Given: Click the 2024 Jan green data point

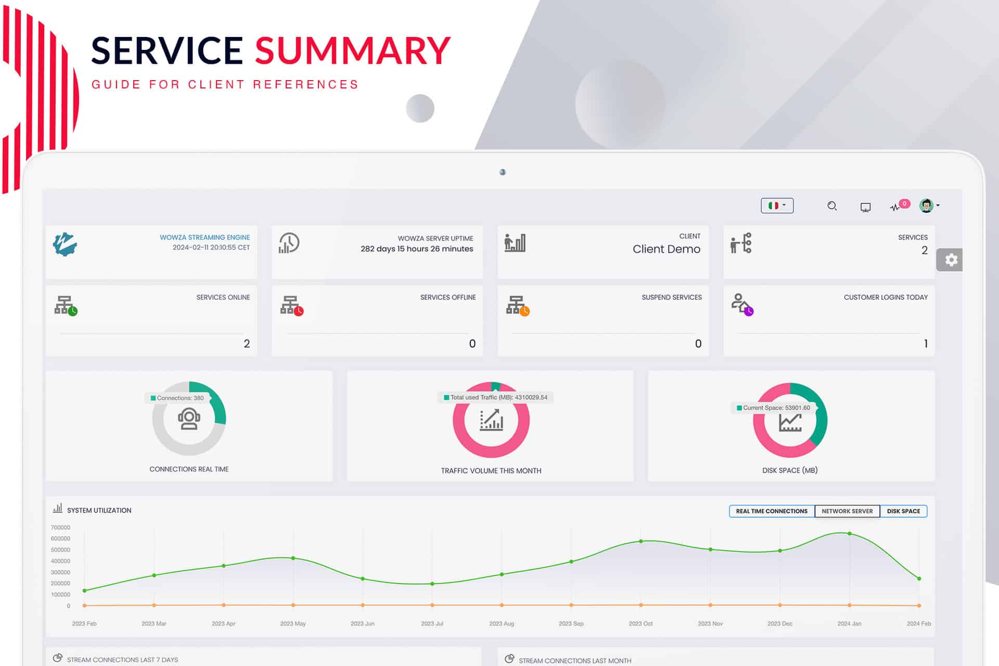Looking at the screenshot, I should 850,534.
